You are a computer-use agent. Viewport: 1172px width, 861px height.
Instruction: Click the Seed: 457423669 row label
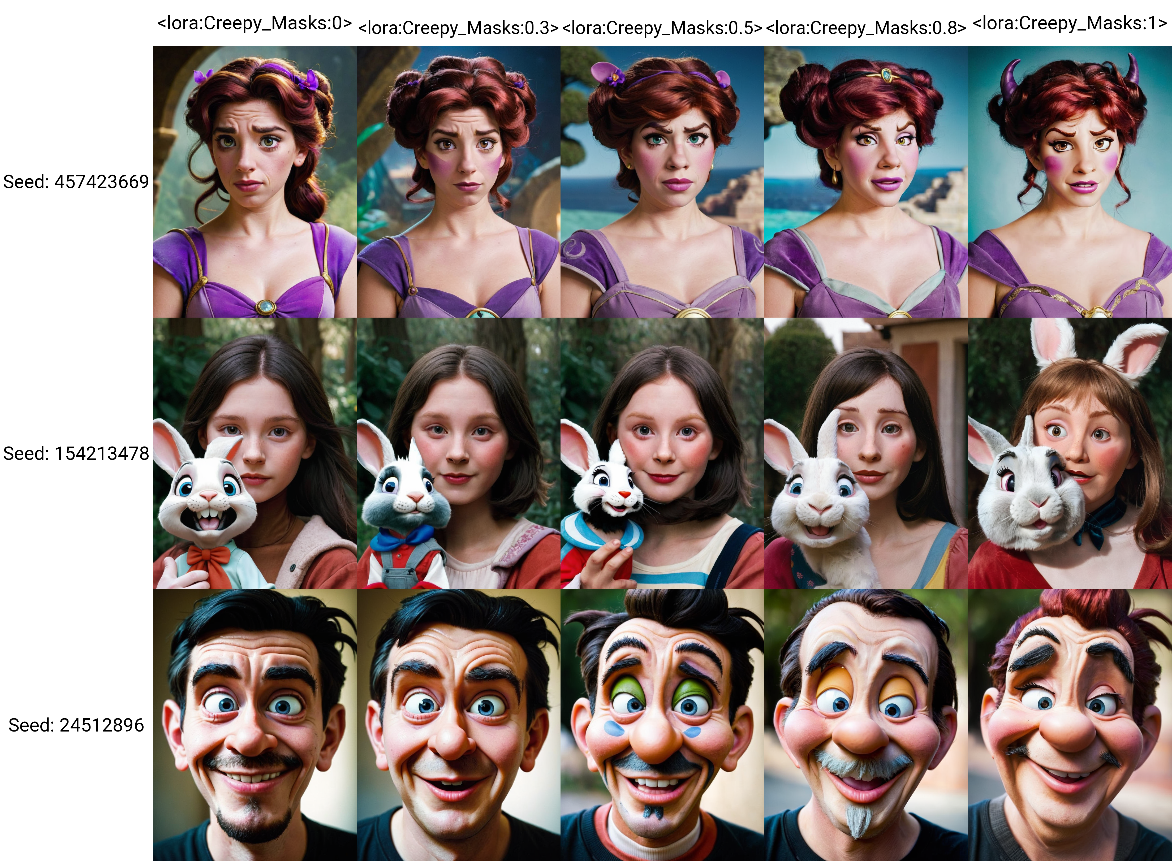[76, 182]
